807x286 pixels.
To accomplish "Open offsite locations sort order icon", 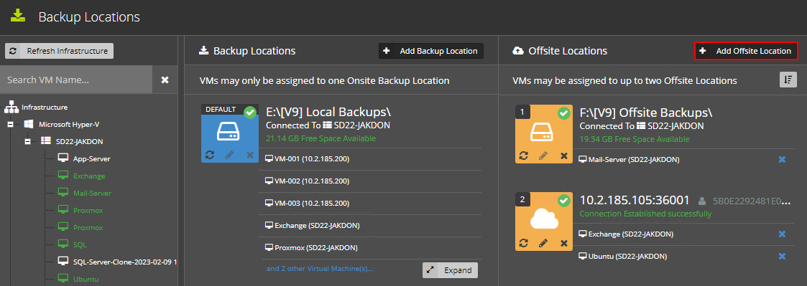I will (x=788, y=80).
